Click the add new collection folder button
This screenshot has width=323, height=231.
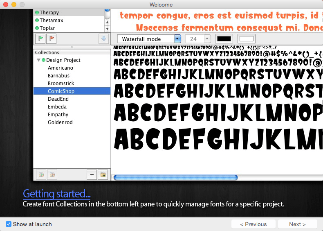coord(103,175)
